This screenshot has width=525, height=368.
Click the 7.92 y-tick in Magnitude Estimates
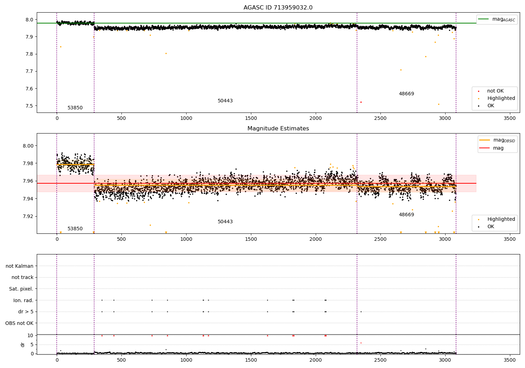(28, 216)
